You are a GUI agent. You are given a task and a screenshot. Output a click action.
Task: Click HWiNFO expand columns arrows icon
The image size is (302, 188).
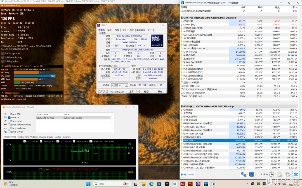point(183,174)
